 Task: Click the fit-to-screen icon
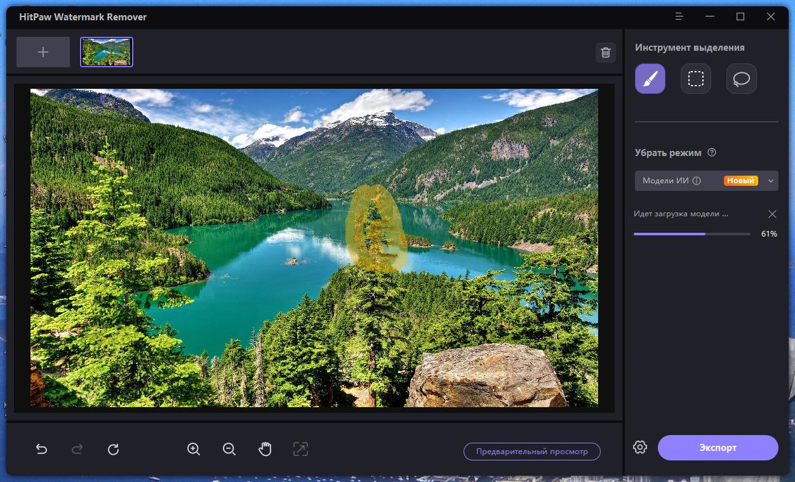click(x=300, y=449)
